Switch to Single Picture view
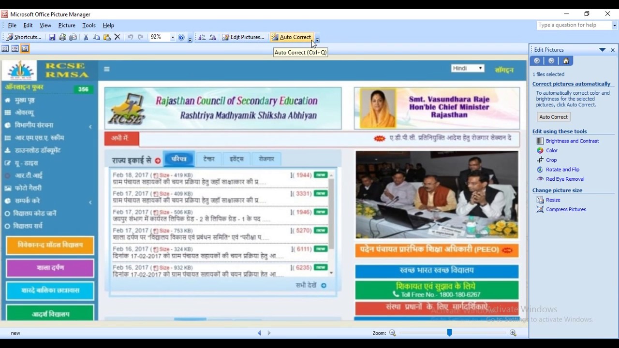 tap(25, 48)
